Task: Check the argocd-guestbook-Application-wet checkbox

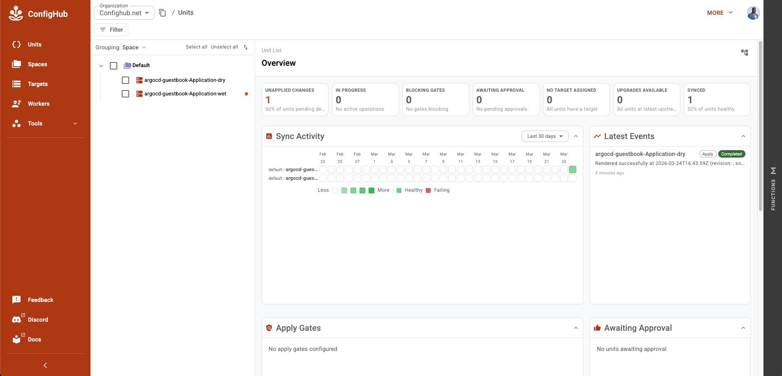Action: tap(125, 94)
